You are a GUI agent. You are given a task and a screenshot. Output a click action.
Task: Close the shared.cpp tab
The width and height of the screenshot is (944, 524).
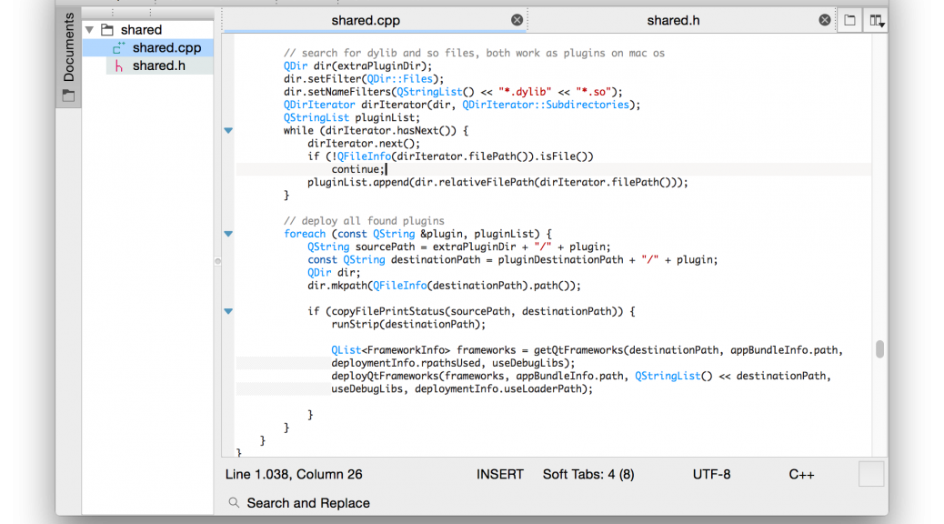[x=517, y=20]
